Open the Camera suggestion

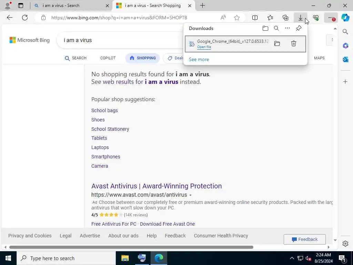(100, 166)
